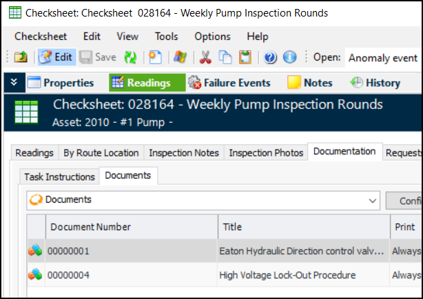Screen dimensions: 423x299
Task: Switch to Task Instructions tab
Action: (60, 177)
